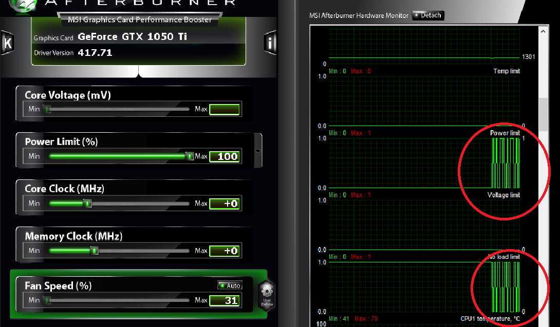Open the fan User Define gear icon
The height and width of the screenshot is (327, 560).
[x=267, y=296]
